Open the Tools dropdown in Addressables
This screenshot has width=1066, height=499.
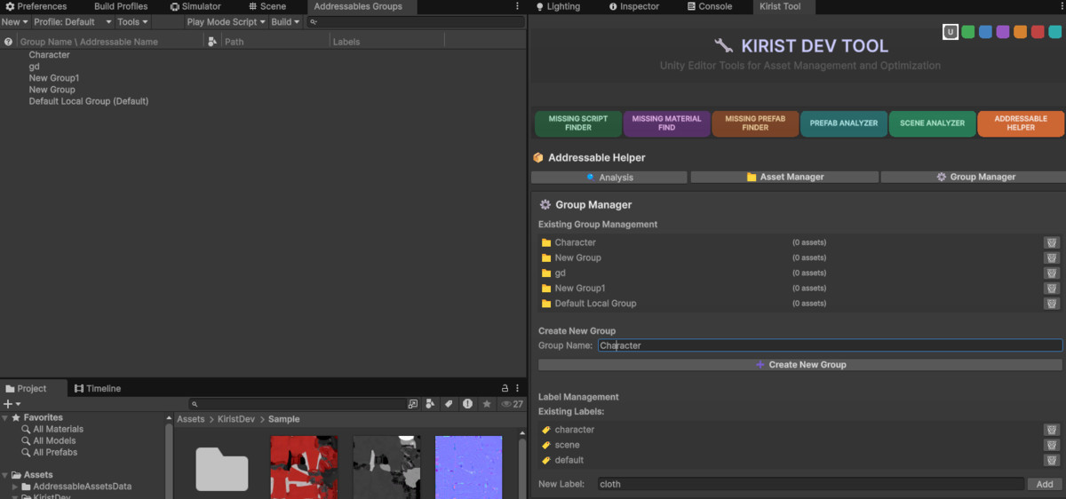pos(133,21)
